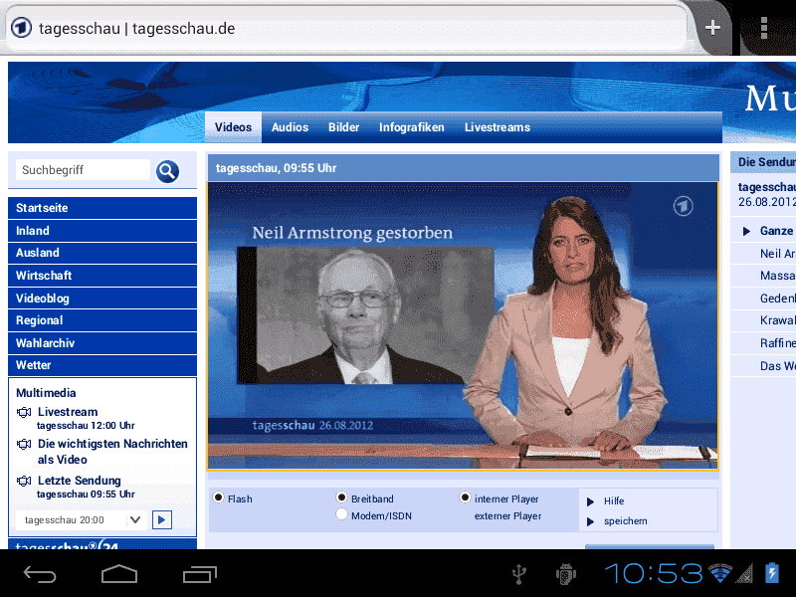This screenshot has width=796, height=597.
Task: Click the speichern link
Action: click(626, 521)
